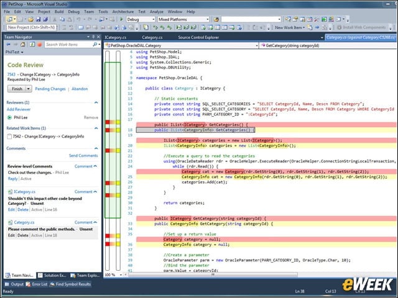This screenshot has width=398, height=298.
Task: Click the empty Find combo box in toolbar
Action: (251, 19)
